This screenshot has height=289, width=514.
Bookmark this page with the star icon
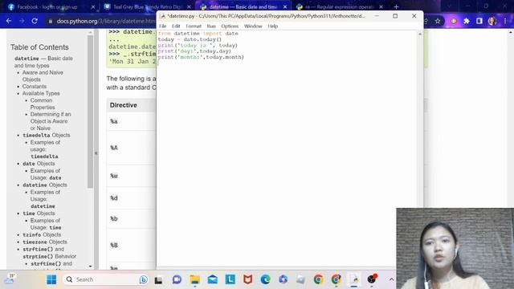tap(438, 21)
